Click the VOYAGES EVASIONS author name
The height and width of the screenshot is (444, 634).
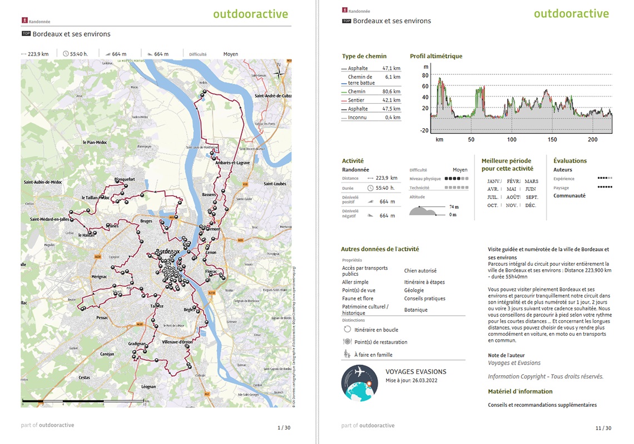pos(415,372)
